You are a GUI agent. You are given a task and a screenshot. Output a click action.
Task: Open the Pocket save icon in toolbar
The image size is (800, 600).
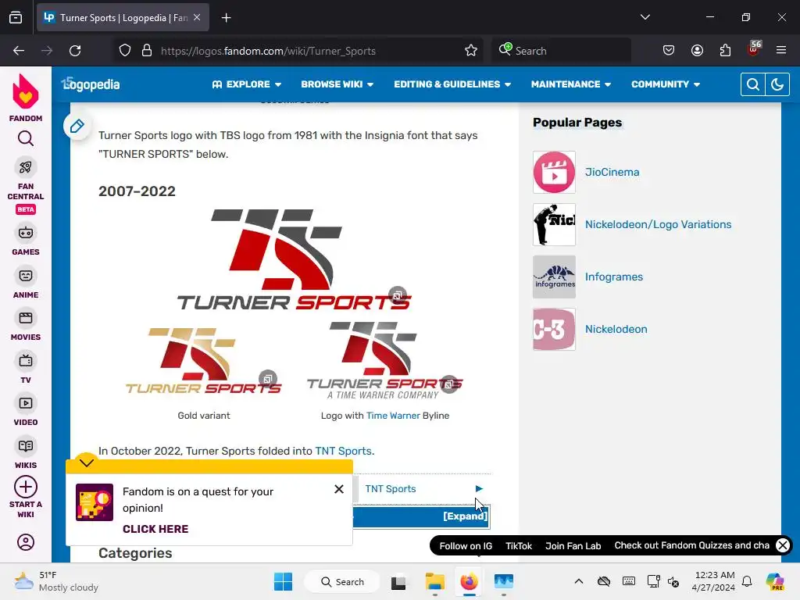pyautogui.click(x=669, y=51)
